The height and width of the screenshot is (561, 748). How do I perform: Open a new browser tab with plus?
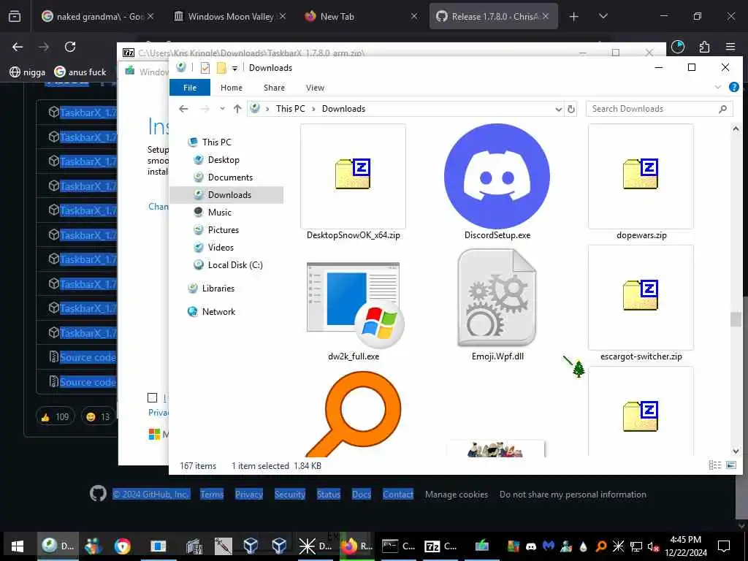click(x=574, y=16)
